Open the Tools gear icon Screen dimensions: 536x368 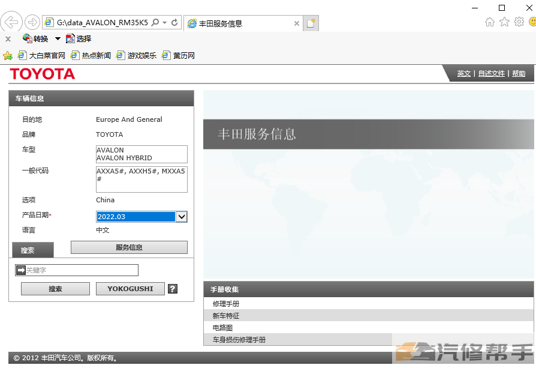click(x=519, y=22)
